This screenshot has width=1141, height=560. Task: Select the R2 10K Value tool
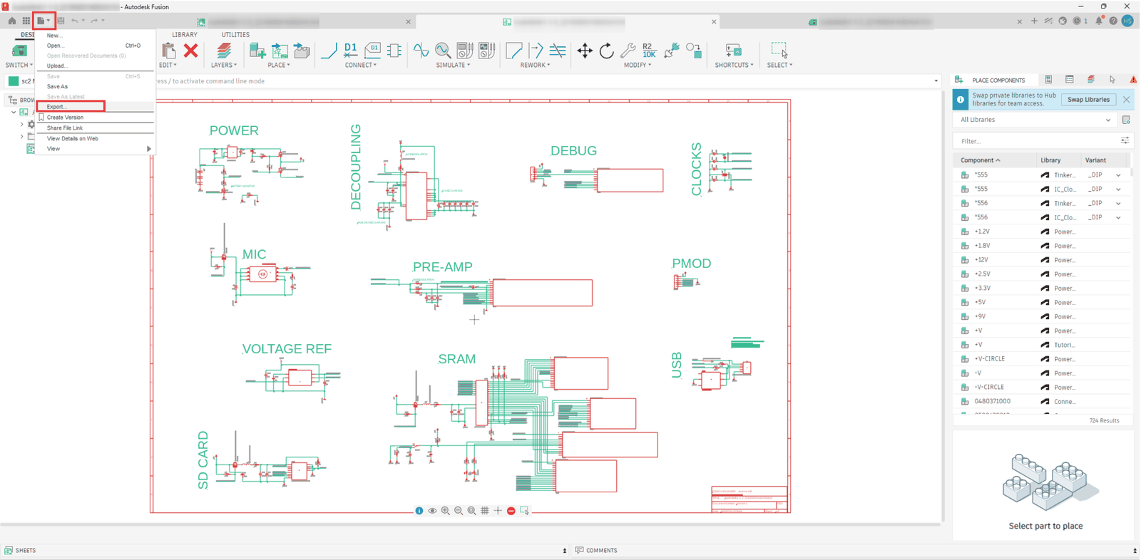coord(649,50)
